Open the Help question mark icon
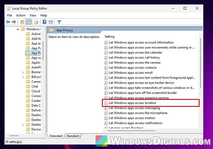 (44, 22)
